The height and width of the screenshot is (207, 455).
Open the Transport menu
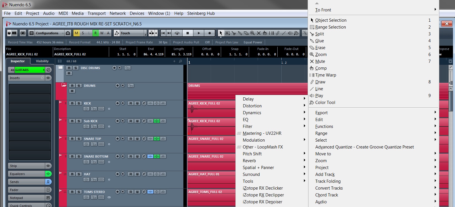tap(97, 13)
